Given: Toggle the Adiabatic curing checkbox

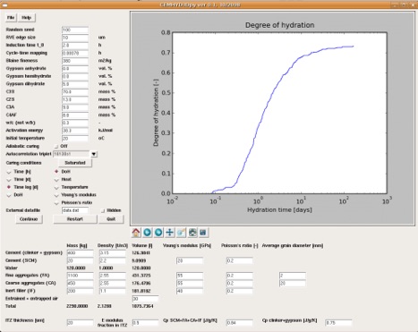Looking at the screenshot, I should 56,146.
